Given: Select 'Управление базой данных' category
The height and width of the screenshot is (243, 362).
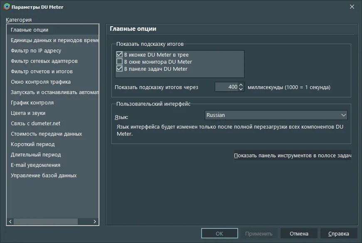Looking at the screenshot, I should point(44,176).
